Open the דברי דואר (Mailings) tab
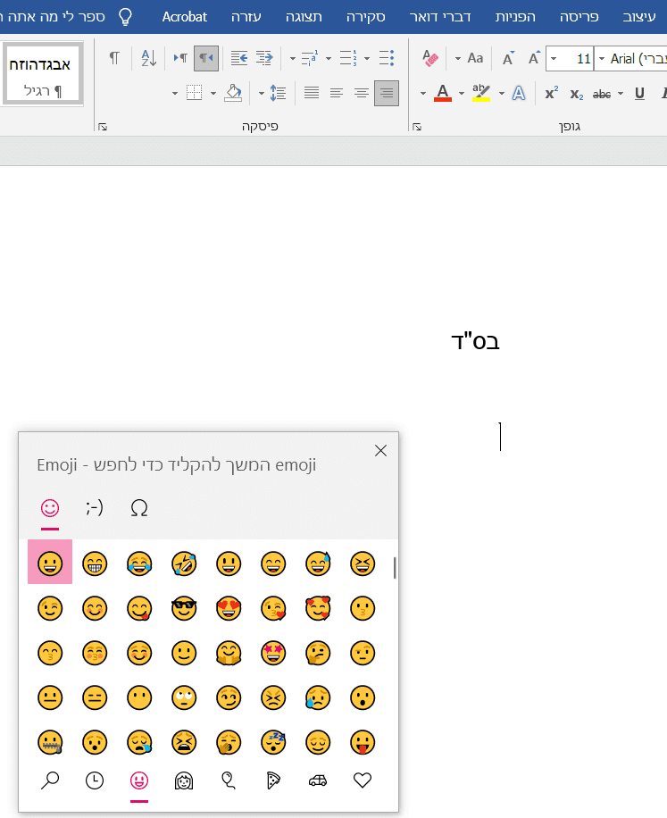667x818 pixels. tap(441, 17)
